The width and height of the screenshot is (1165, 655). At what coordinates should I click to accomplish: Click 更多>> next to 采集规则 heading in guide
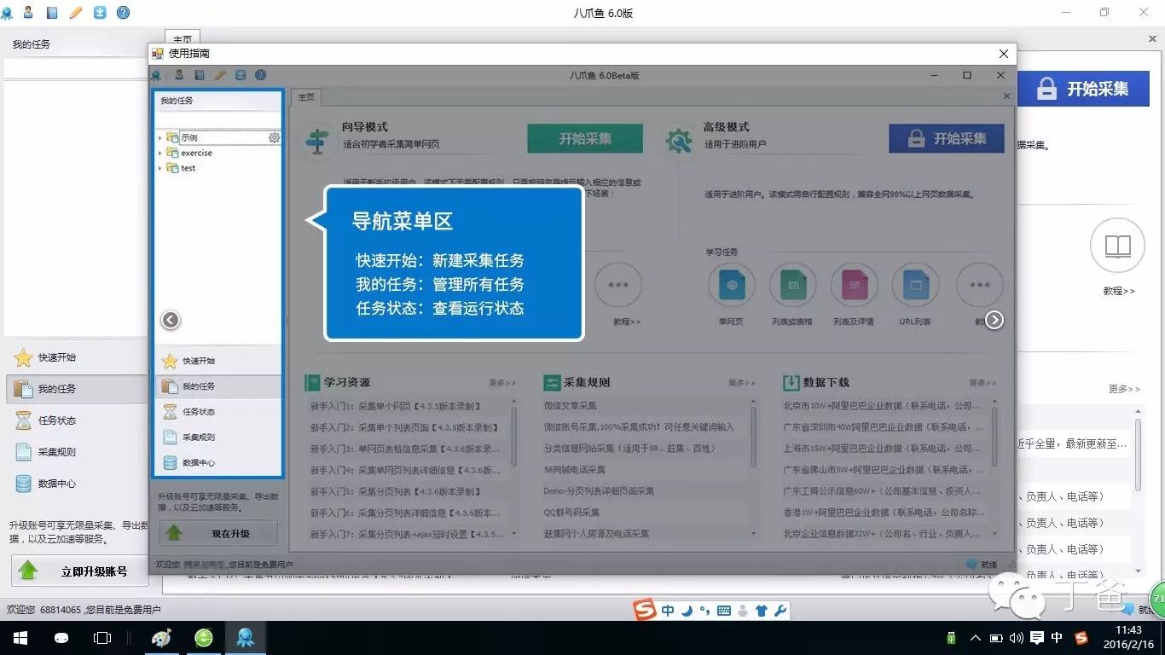tap(742, 383)
